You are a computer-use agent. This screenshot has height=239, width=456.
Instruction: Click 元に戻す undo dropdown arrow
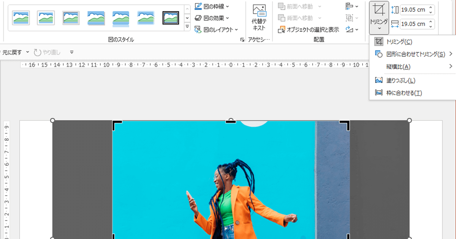[x=28, y=52]
